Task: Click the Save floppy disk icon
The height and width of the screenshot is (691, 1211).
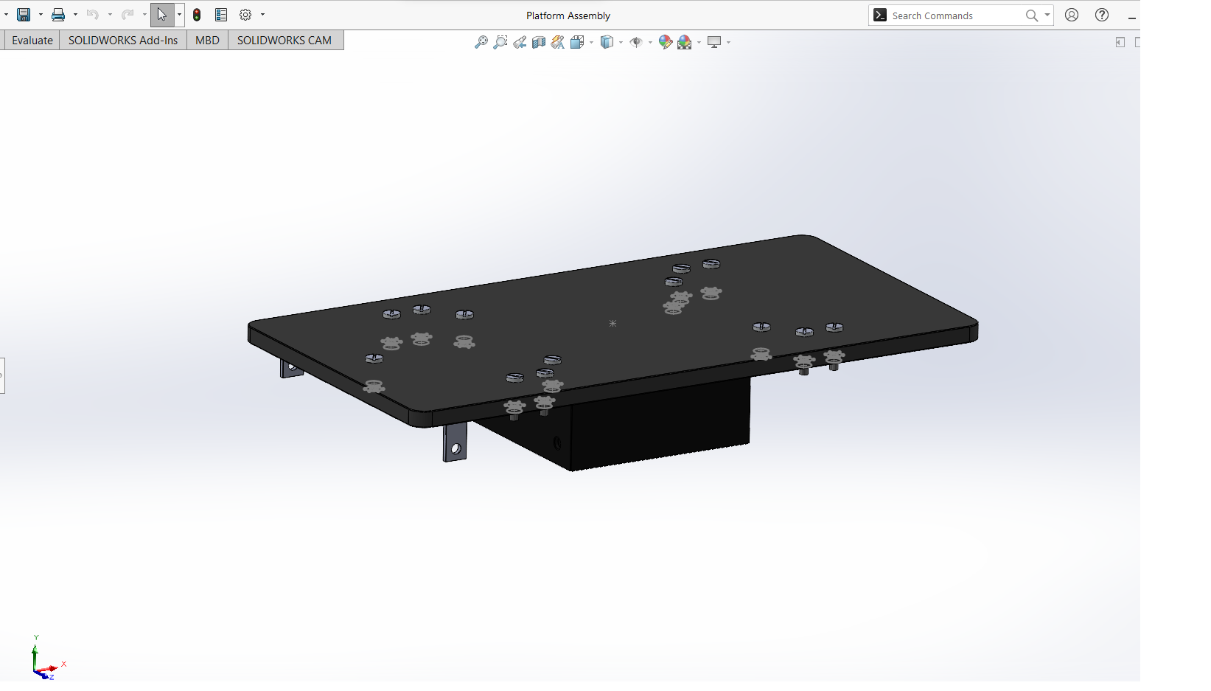Action: tap(24, 15)
